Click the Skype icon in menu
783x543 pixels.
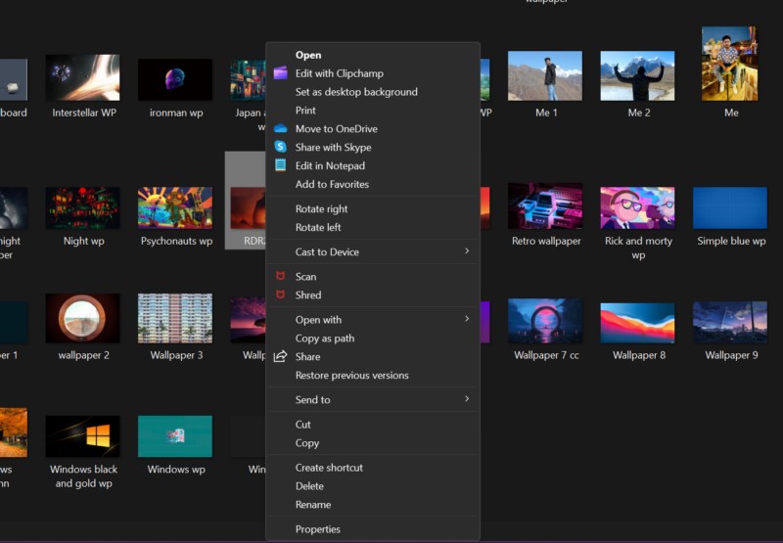pos(281,148)
